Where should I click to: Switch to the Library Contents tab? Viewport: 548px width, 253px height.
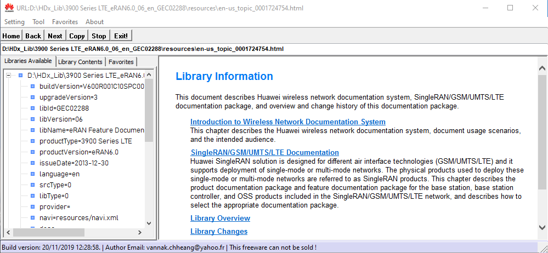click(81, 62)
